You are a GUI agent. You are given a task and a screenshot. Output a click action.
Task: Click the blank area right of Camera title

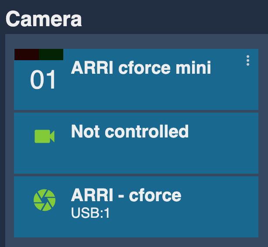[x=174, y=19]
